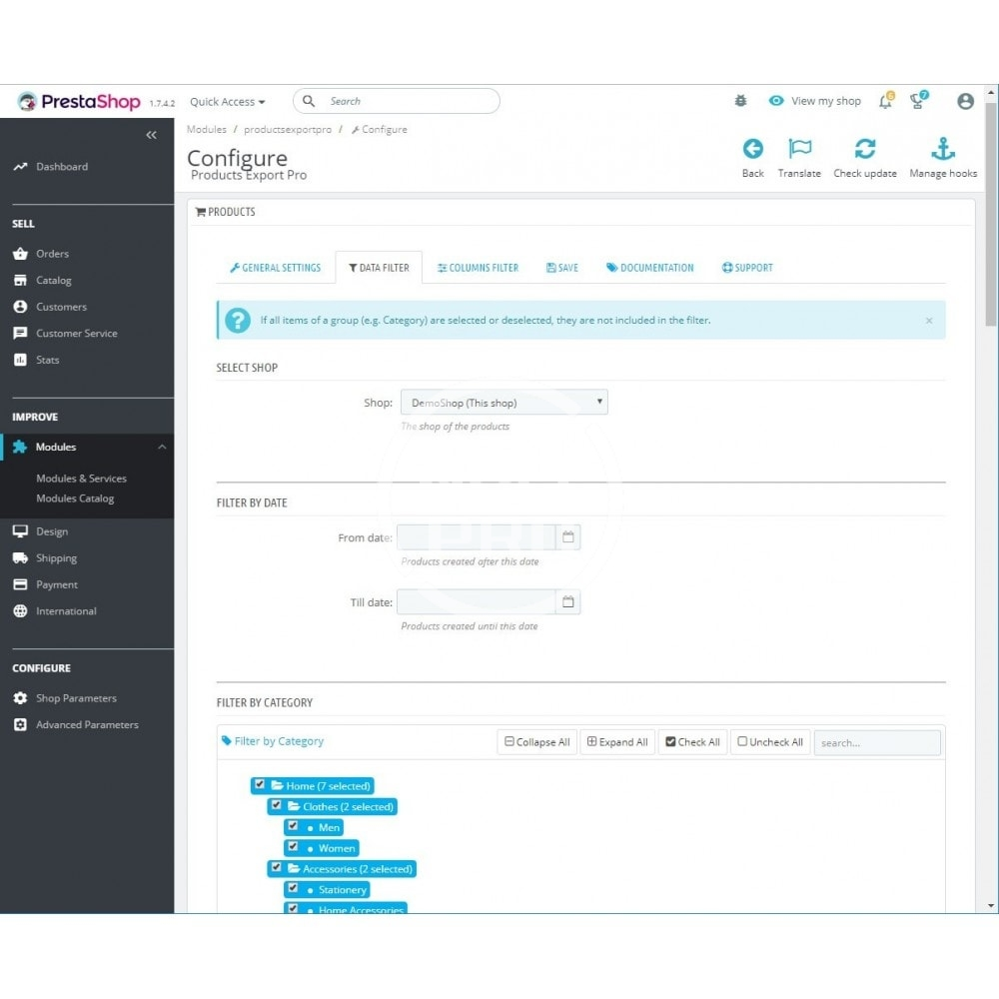
Task: Click the Back arrow icon
Action: [x=752, y=150]
